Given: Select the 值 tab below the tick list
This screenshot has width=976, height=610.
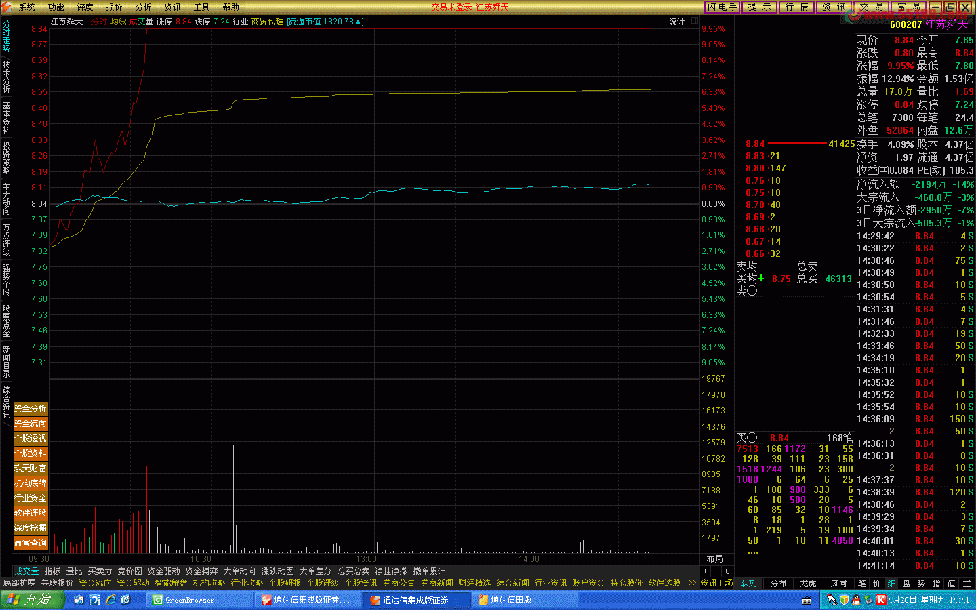Looking at the screenshot, I should [951, 583].
